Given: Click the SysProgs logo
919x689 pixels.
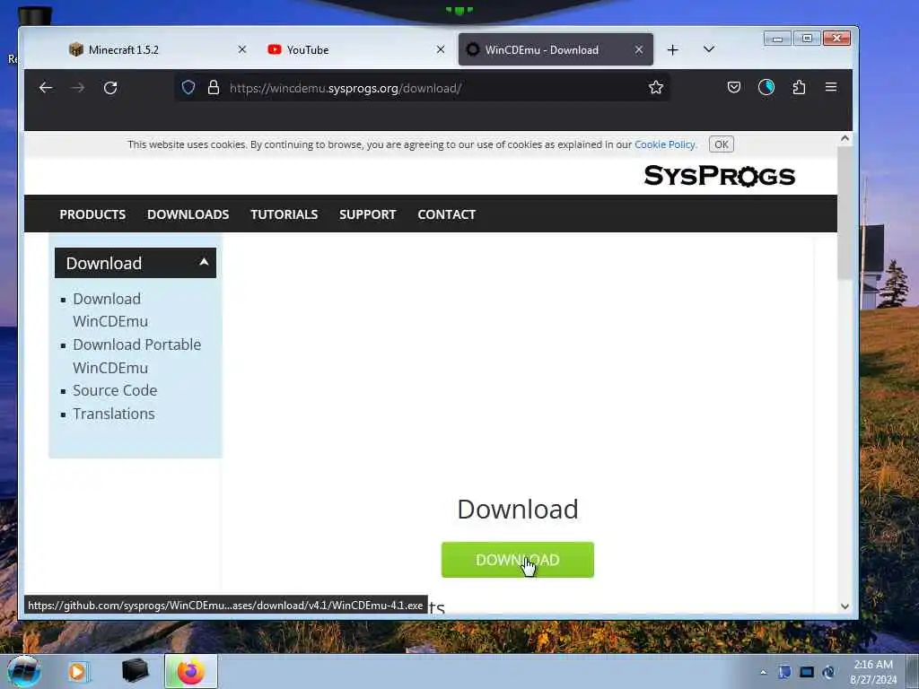Looking at the screenshot, I should [x=719, y=175].
